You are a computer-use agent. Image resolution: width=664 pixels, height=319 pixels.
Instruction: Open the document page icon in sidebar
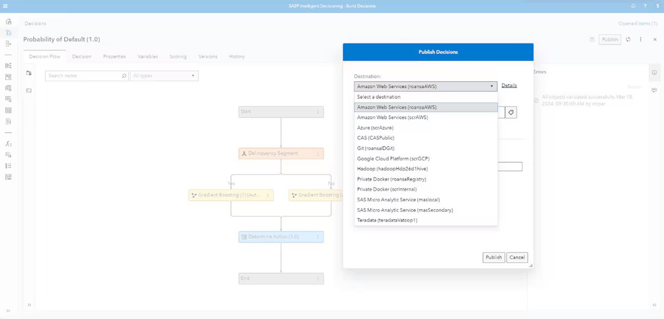8,121
